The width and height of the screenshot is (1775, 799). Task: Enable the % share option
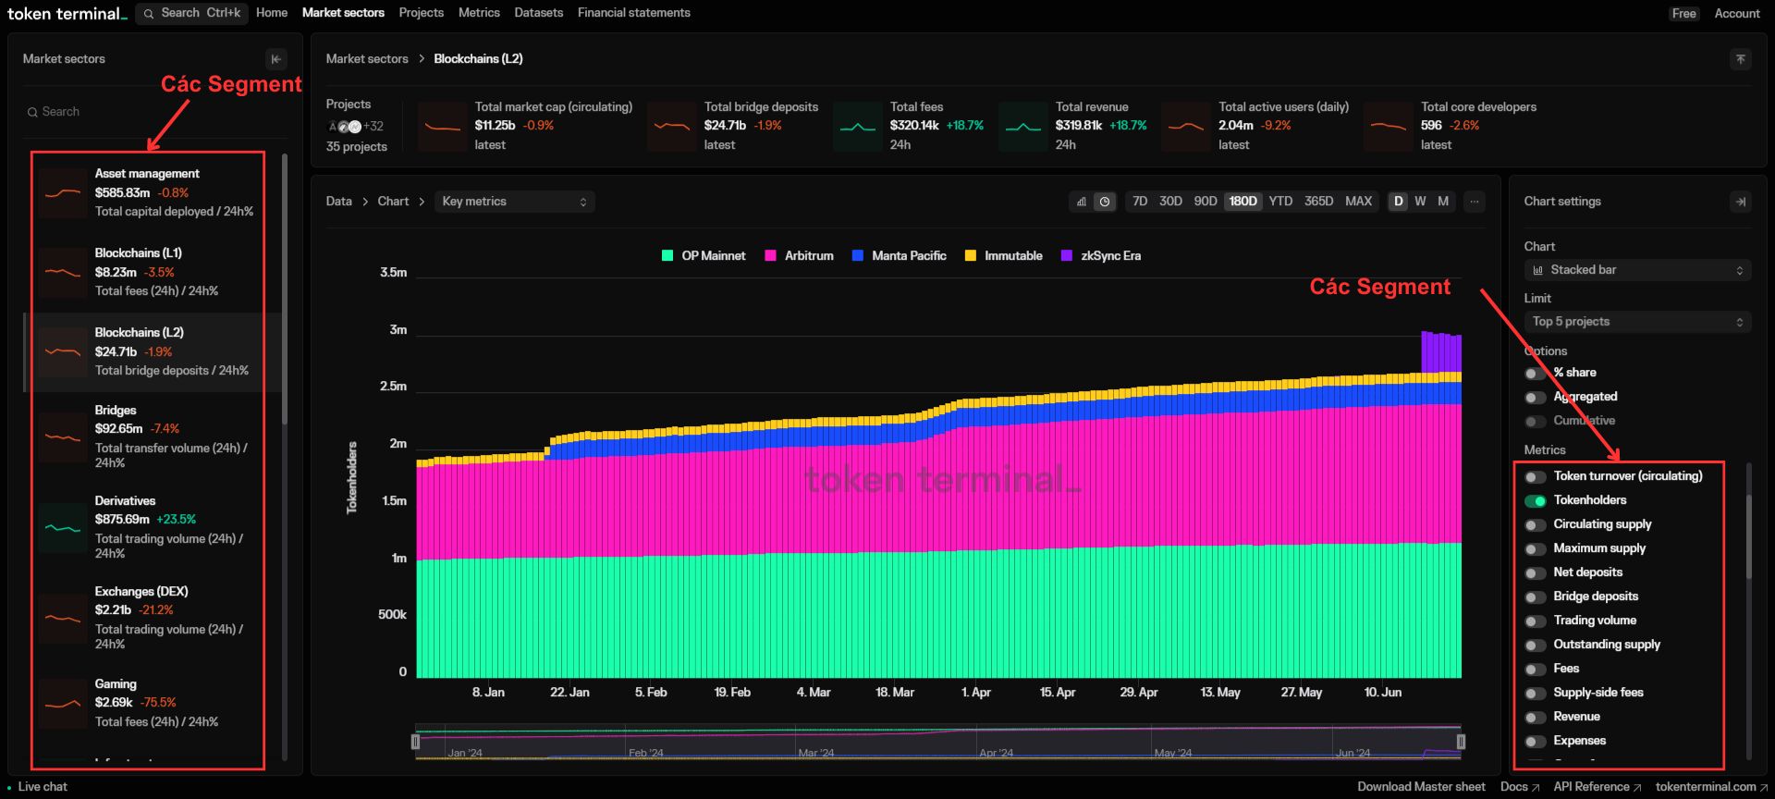coord(1535,374)
